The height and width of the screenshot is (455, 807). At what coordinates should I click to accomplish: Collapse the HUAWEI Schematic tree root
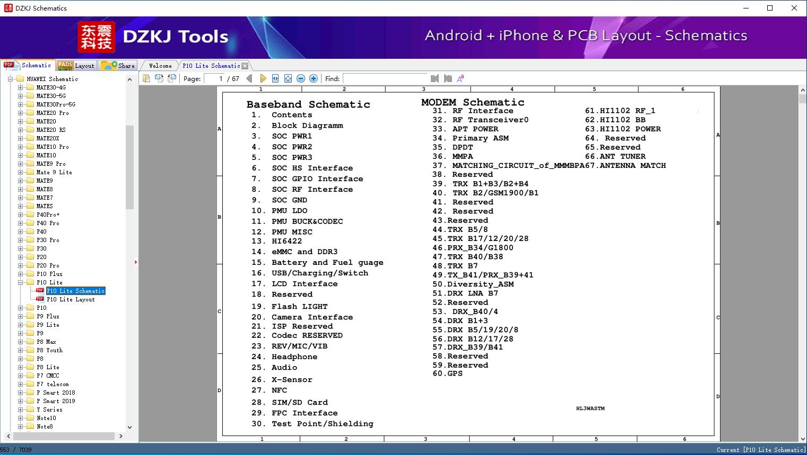[x=11, y=79]
